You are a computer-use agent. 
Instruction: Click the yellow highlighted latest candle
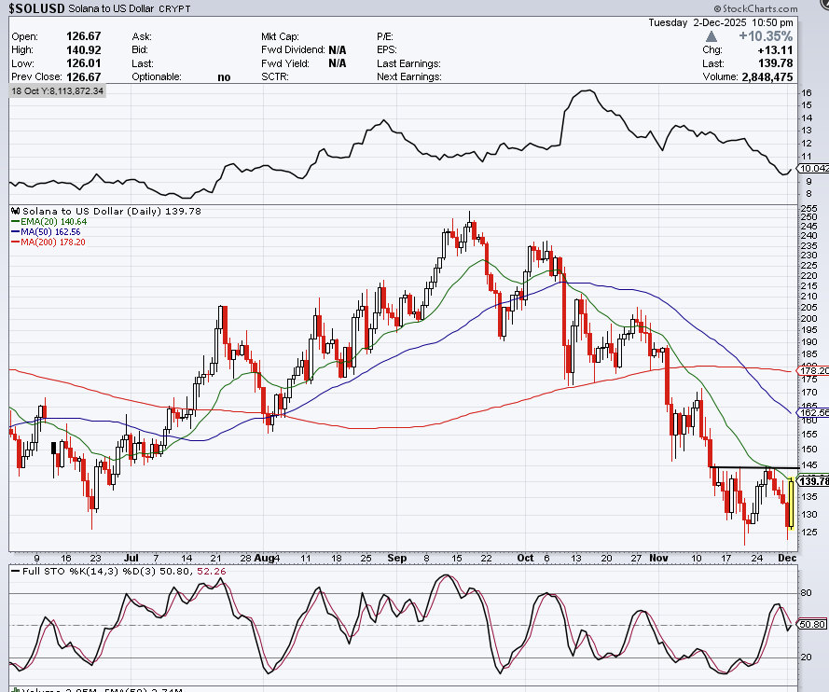click(791, 504)
